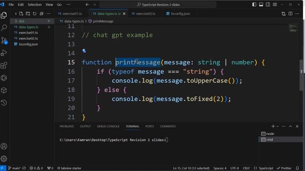Screen dimensions: 305x171
Task: Show more menu bar items ellipsis
Action: [69, 4]
